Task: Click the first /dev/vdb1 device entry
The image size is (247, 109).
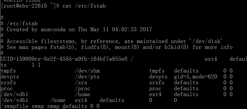Action: (14, 94)
